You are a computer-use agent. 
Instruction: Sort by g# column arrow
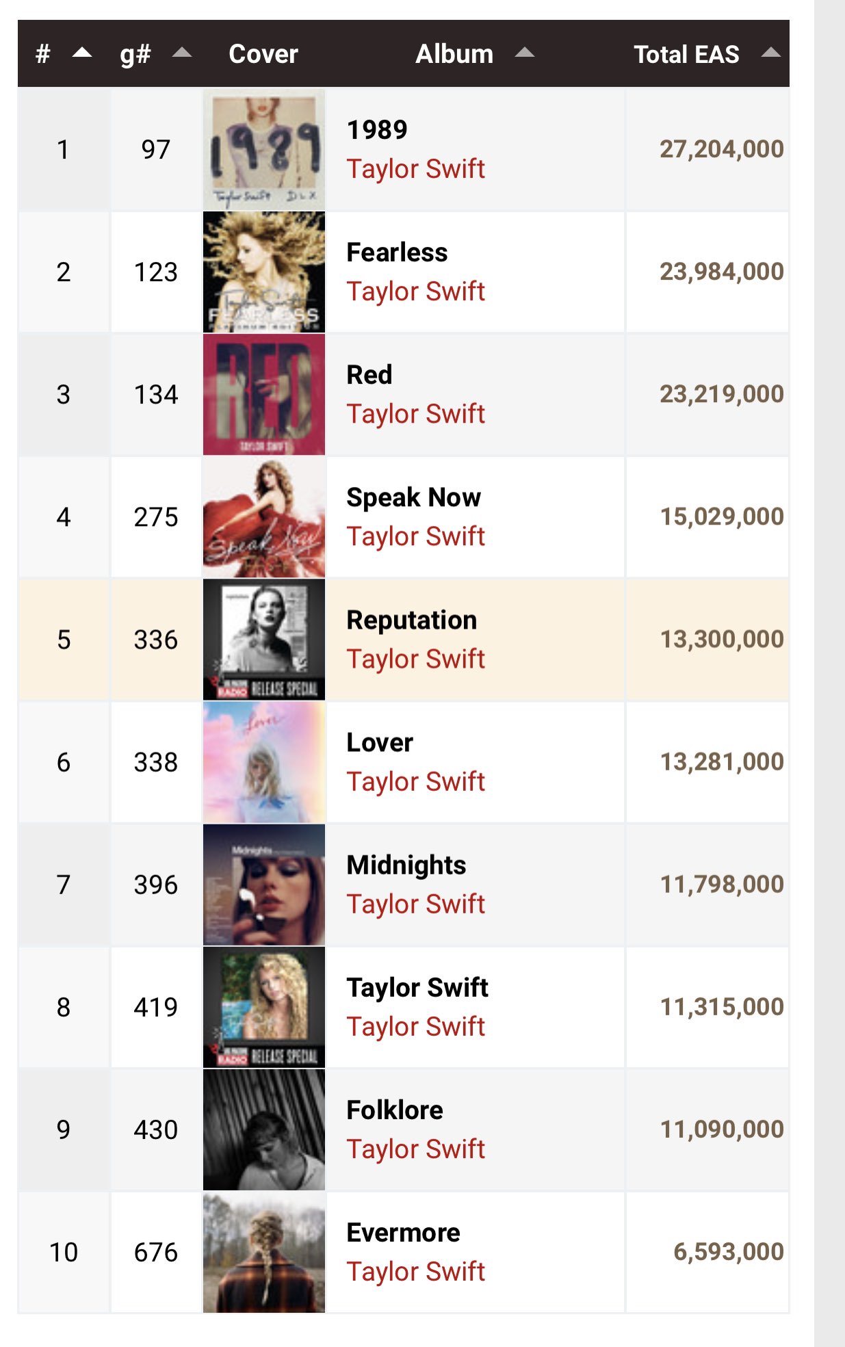click(182, 53)
